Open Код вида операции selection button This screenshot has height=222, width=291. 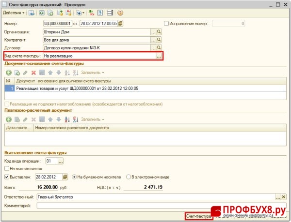[x=62, y=160]
